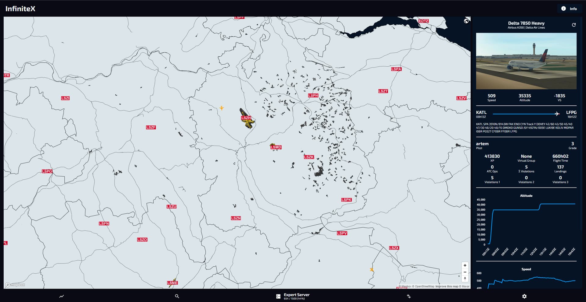Open the LSZN airport label
Screen dimensions: 586x302
click(x=236, y=218)
